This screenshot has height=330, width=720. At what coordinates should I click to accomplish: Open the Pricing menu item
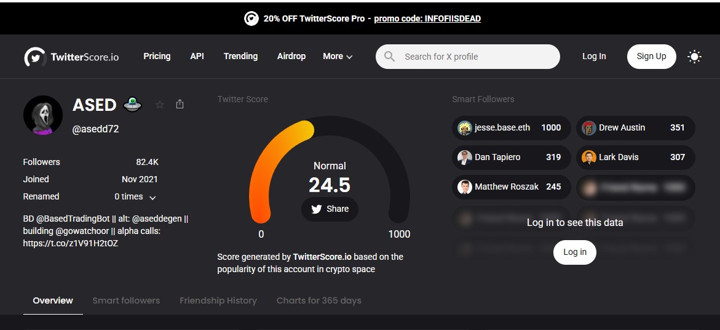click(x=157, y=56)
